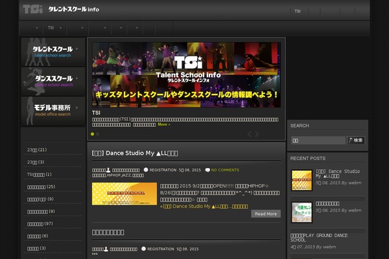389x259 pixels.
Task: Click the 検索 search button
Action: [x=356, y=141]
